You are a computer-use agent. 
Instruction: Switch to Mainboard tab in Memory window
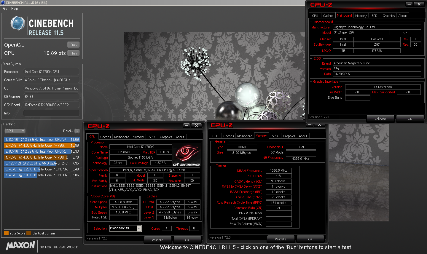pyautogui.click(x=245, y=136)
